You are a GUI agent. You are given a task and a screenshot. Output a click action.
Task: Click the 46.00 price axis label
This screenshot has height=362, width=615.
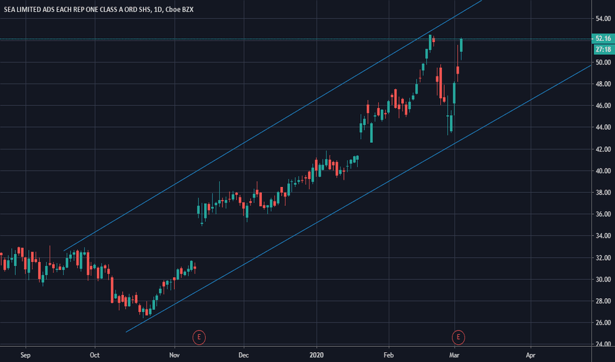pos(603,105)
